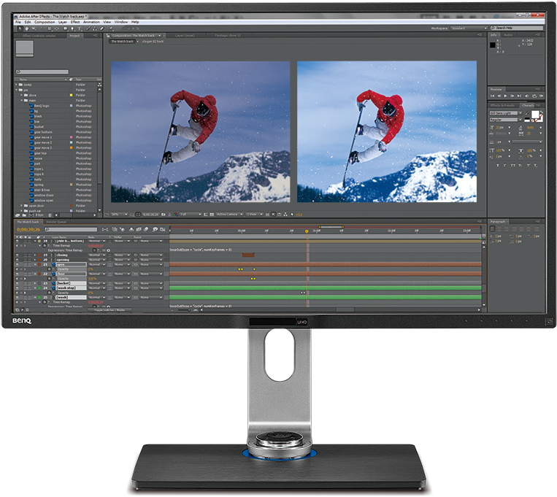Center paragraph text in Paragraph panel
This screenshot has height=497, width=557.
click(x=499, y=228)
